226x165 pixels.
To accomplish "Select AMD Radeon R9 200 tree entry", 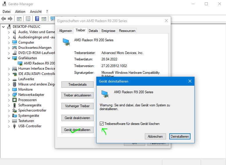I will pyautogui.click(x=39, y=63).
